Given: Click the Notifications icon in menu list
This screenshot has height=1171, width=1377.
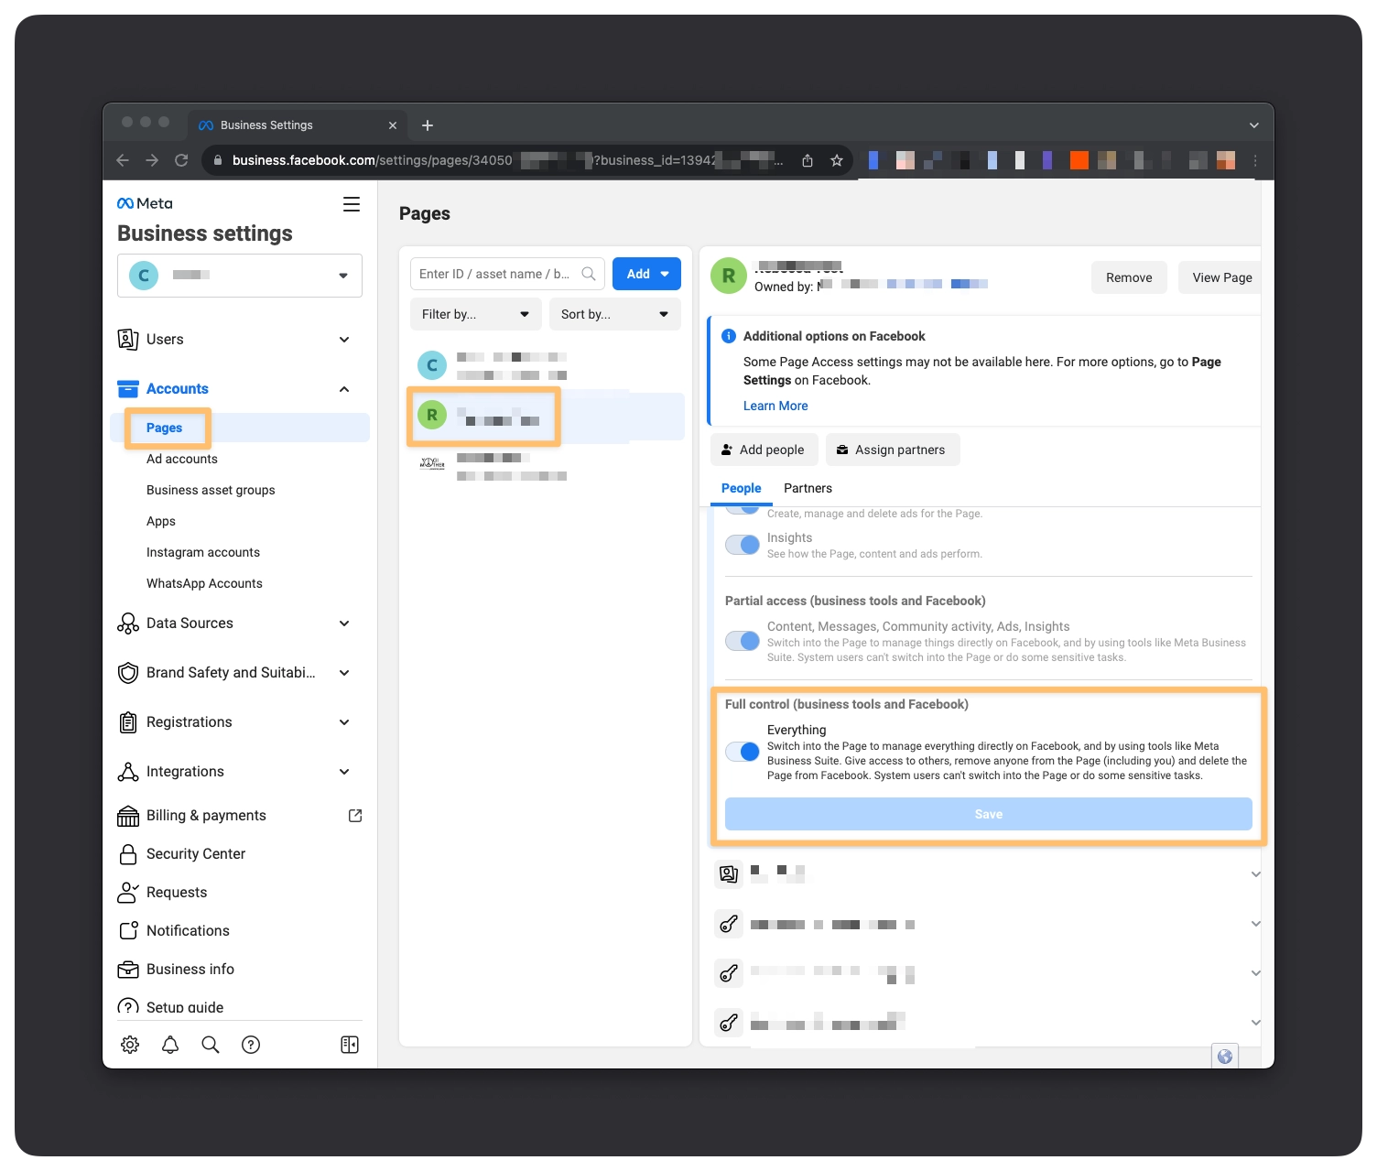Looking at the screenshot, I should [128, 931].
